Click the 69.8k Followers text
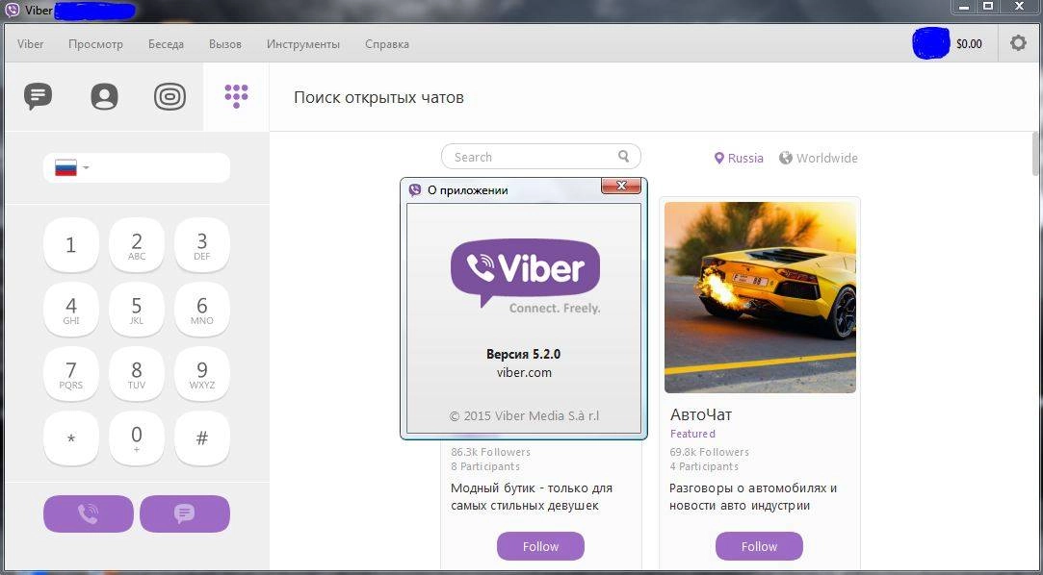 [x=709, y=452]
